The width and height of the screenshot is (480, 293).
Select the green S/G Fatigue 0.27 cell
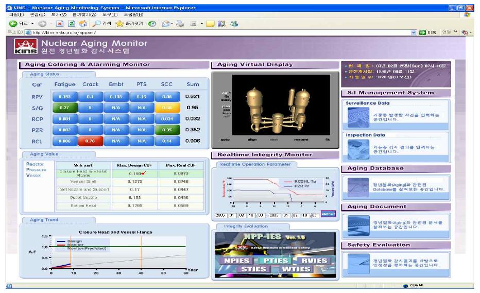(x=64, y=108)
